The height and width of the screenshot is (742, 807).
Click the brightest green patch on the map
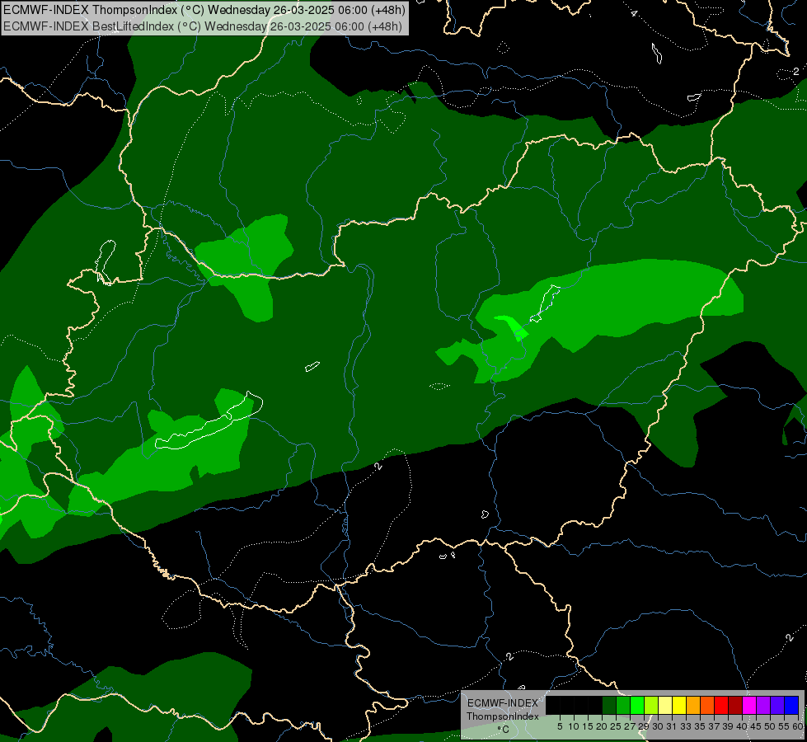coord(516,328)
